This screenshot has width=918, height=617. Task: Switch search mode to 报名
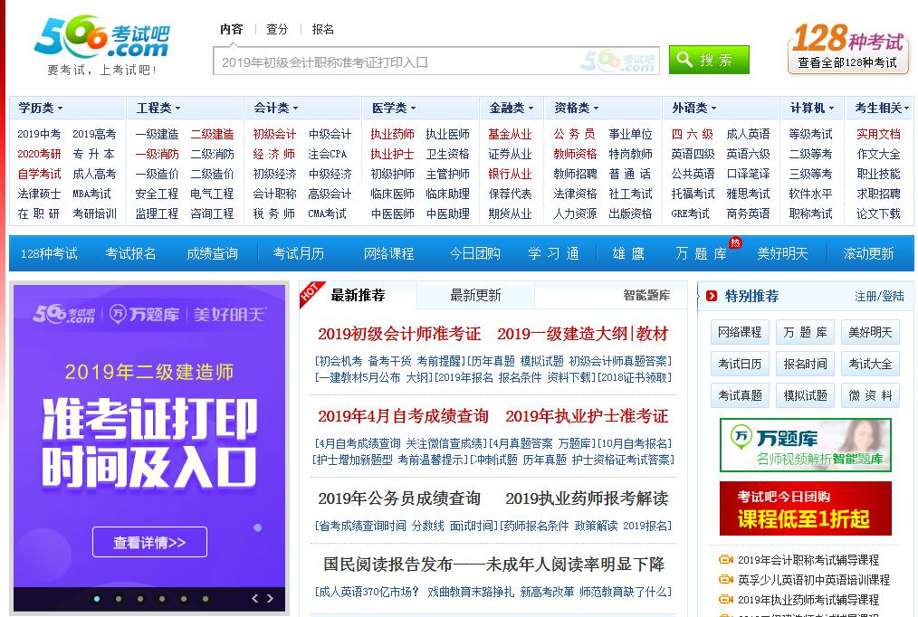pos(322,29)
